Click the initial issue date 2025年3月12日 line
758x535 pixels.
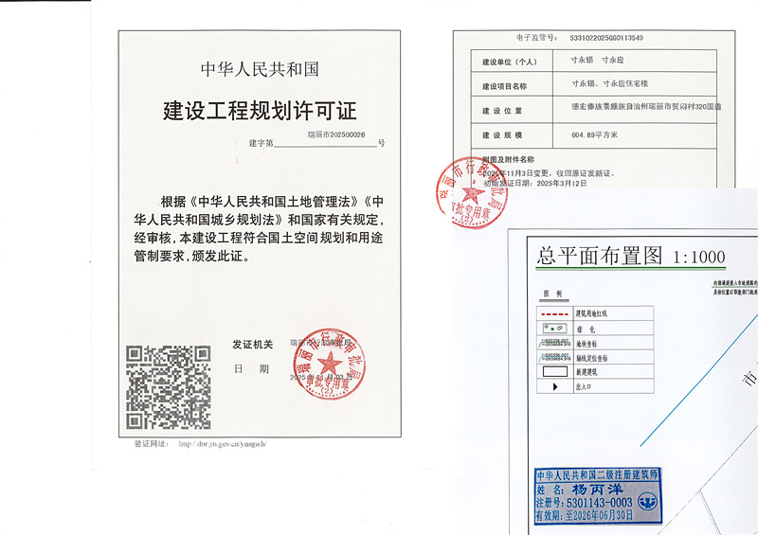535,183
